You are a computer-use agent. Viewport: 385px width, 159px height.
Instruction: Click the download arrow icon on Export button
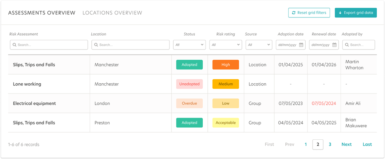[340, 13]
